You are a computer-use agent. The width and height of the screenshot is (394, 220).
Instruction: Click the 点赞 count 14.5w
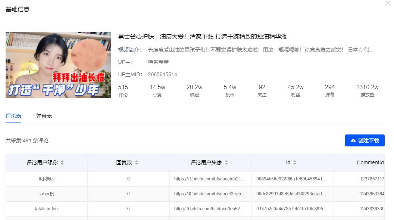tap(157, 87)
